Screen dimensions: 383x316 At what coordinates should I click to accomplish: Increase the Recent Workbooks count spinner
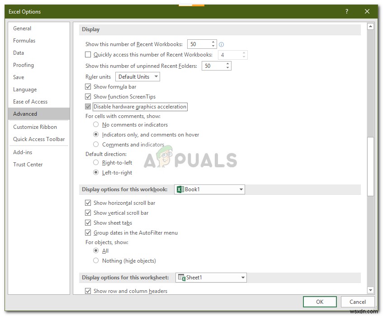tap(213, 42)
